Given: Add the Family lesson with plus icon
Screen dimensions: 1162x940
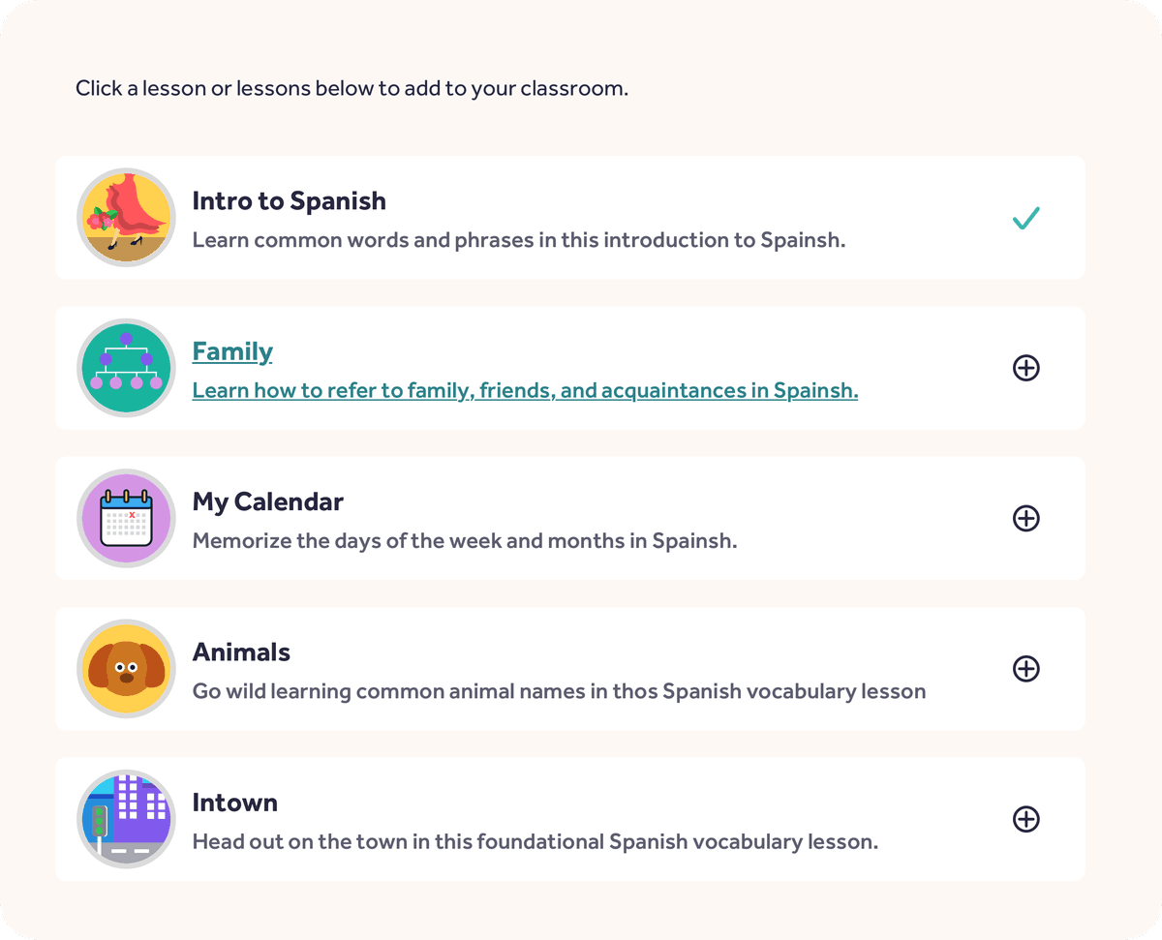Looking at the screenshot, I should [1025, 368].
